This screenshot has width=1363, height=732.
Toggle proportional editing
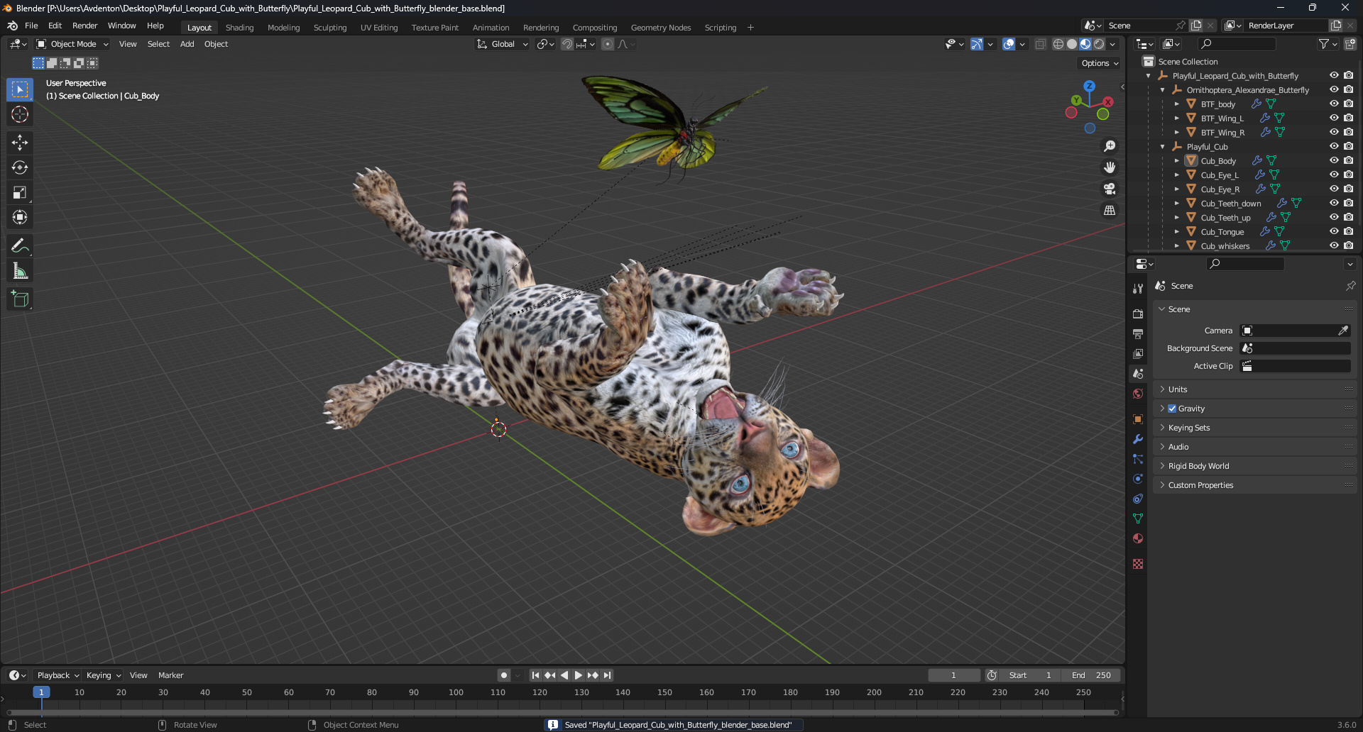[608, 44]
